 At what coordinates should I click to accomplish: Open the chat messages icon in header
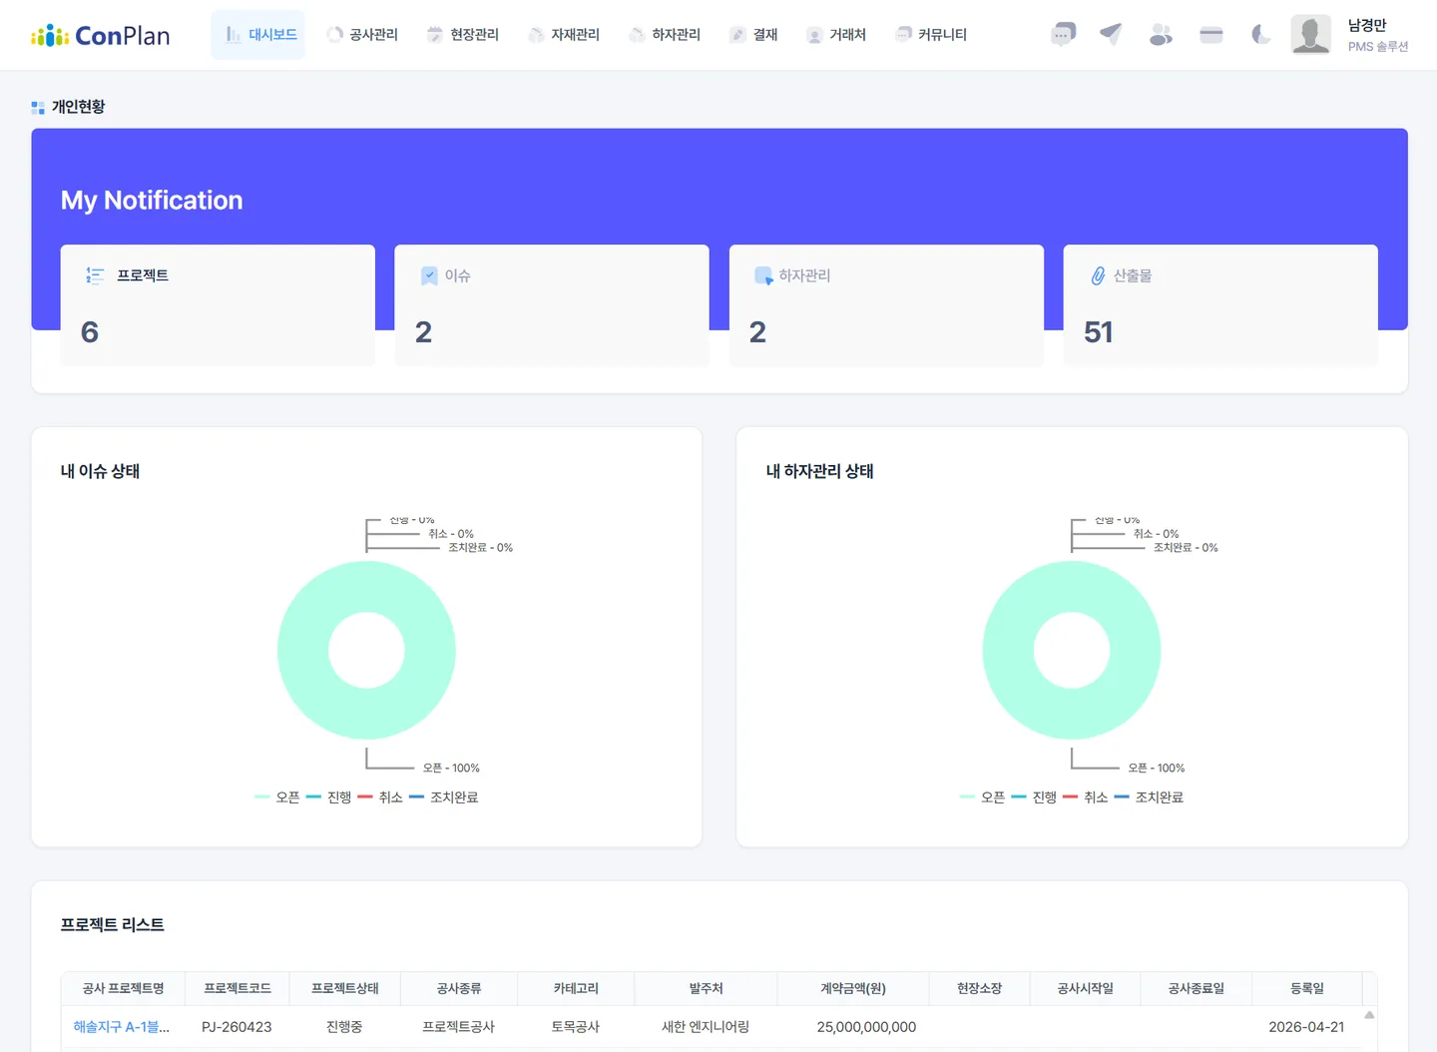tap(1063, 35)
